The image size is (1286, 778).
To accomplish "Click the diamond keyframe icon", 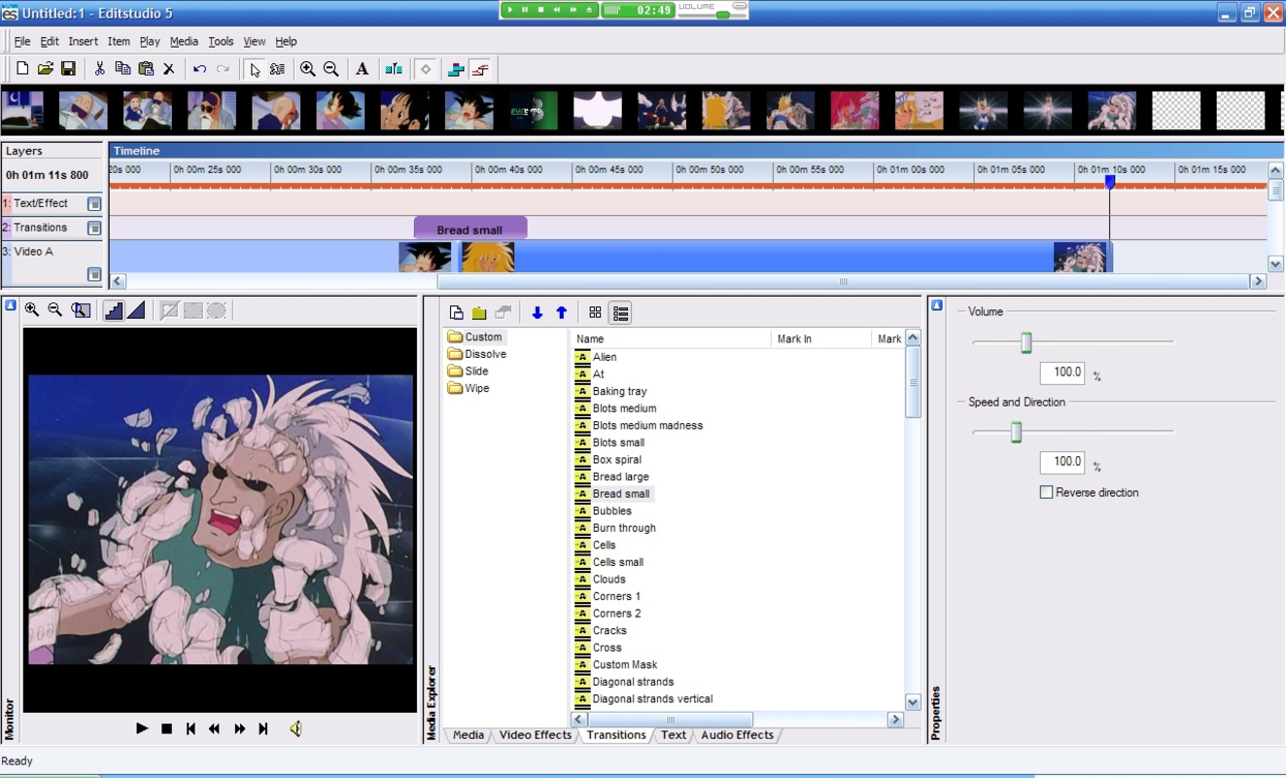I will click(x=425, y=69).
